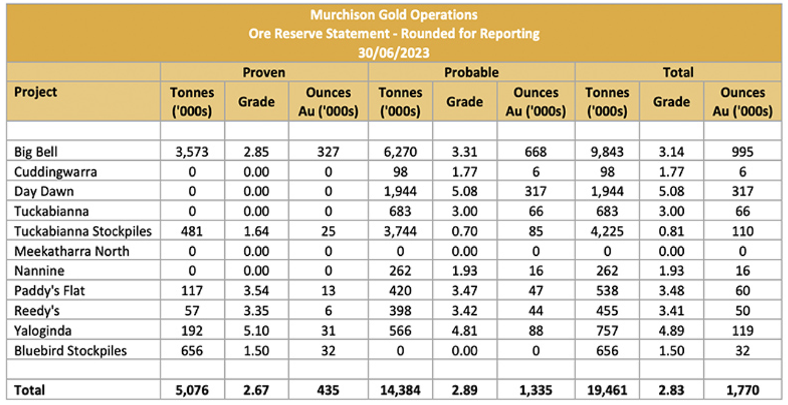
Task: Select the Yaloginda project name
Action: coord(43,331)
